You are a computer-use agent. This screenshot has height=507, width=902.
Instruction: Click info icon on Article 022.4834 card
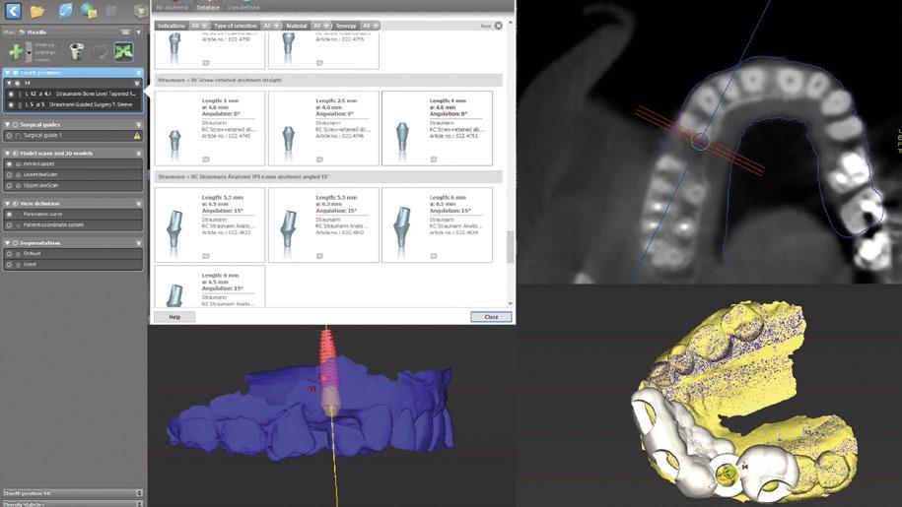coord(434,256)
